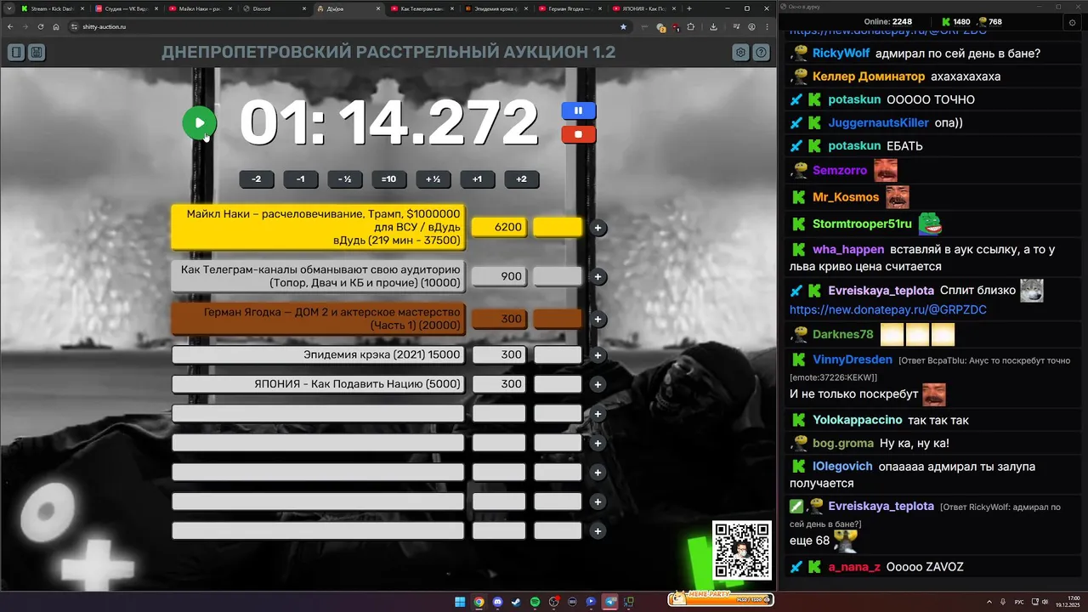
Task: Reset timer to ten with =10 button
Action: (389, 179)
